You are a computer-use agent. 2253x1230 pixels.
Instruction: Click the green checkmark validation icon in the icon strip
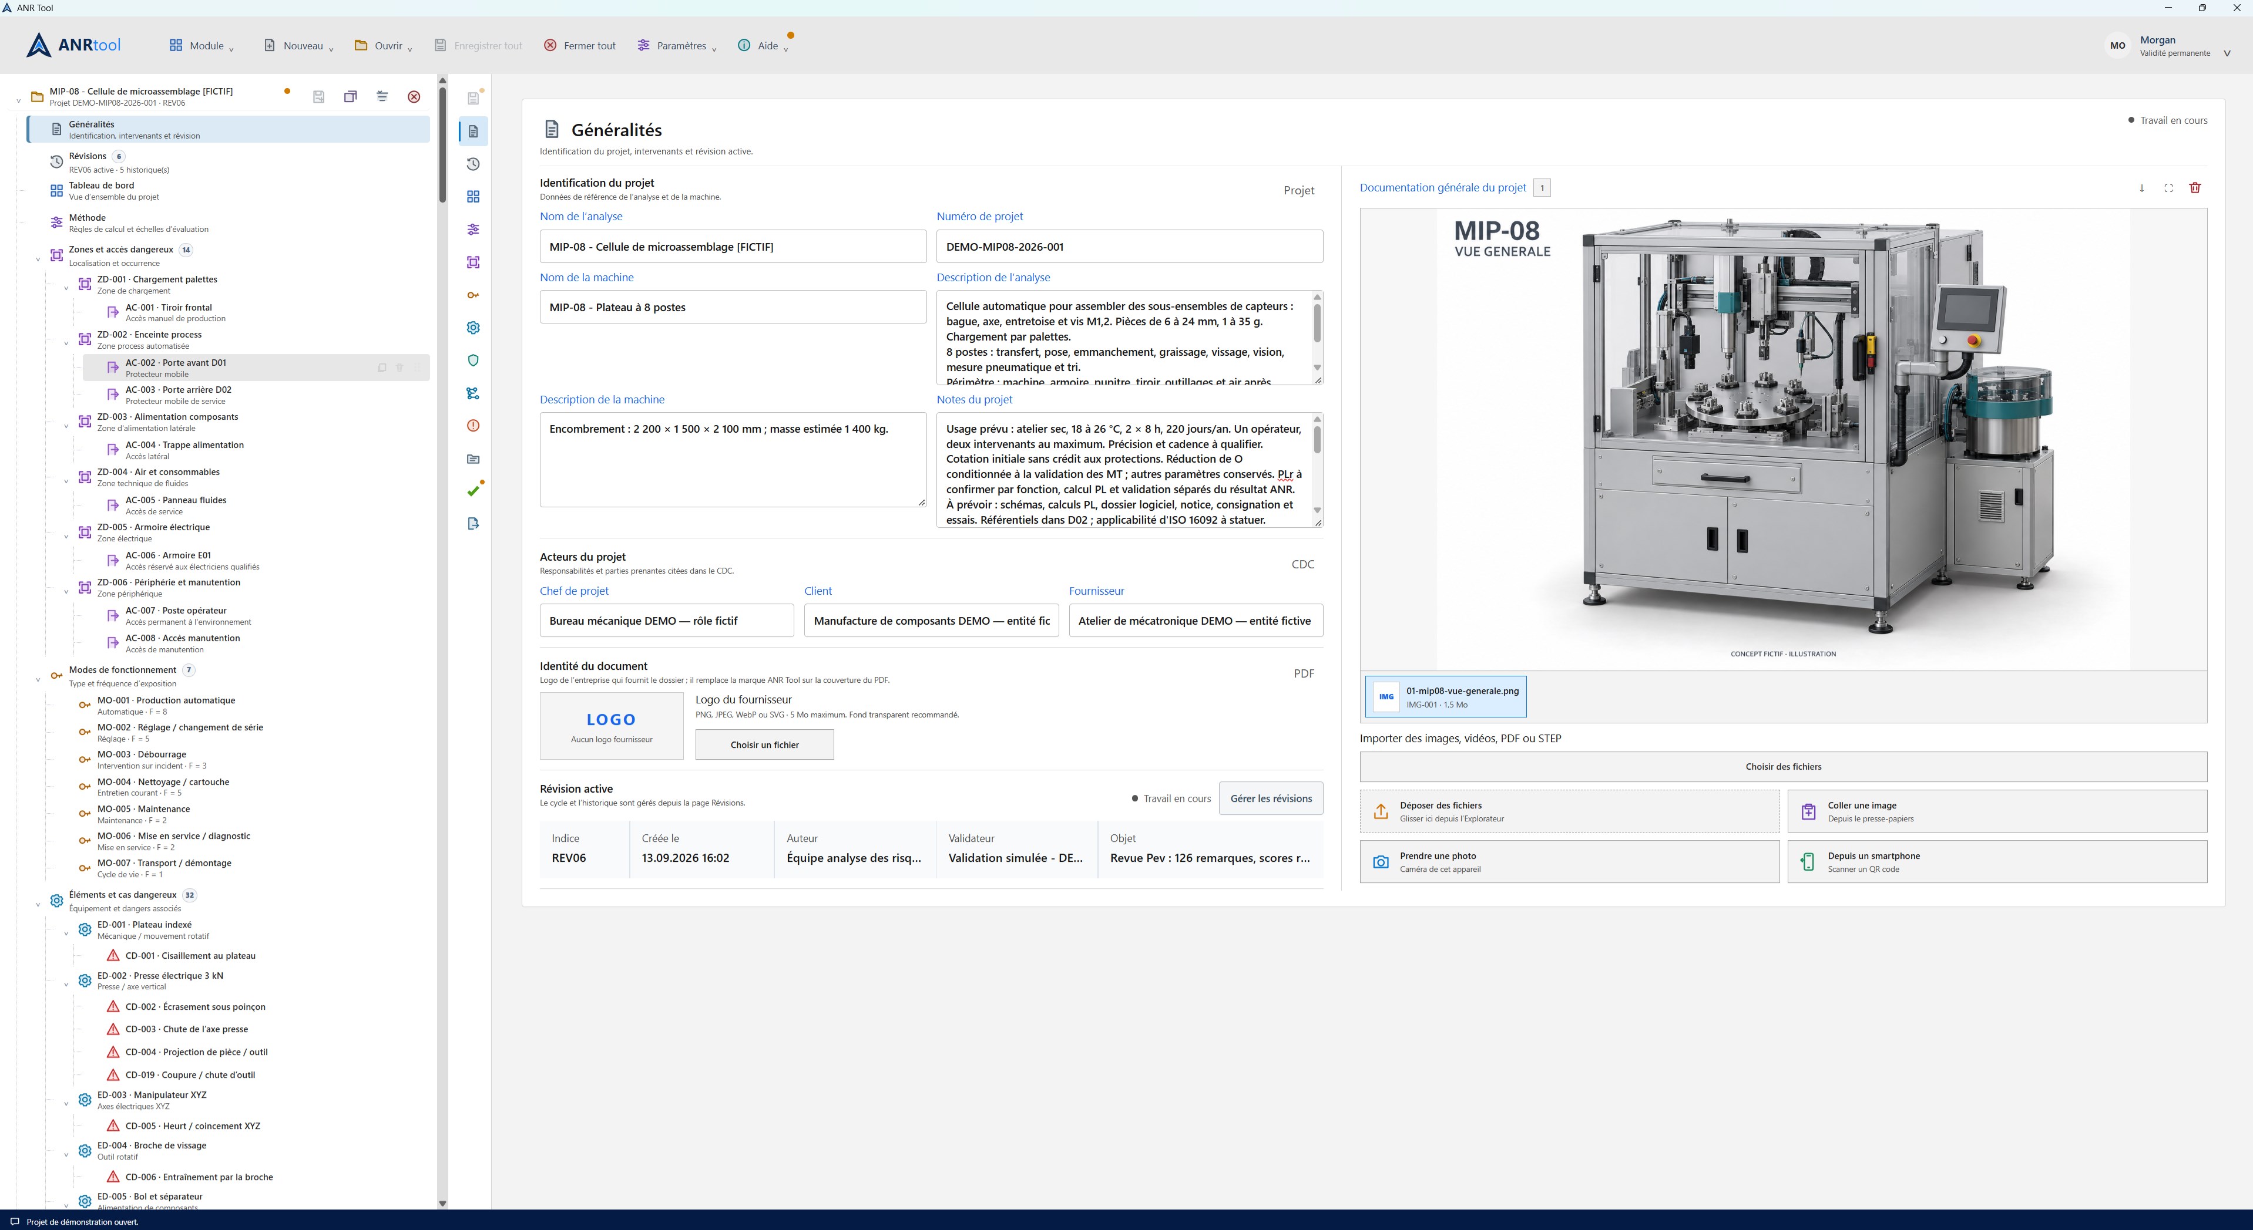(473, 491)
